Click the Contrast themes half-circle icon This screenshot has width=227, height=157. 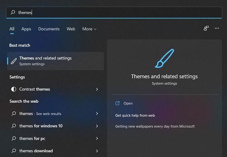pyautogui.click(x=14, y=89)
